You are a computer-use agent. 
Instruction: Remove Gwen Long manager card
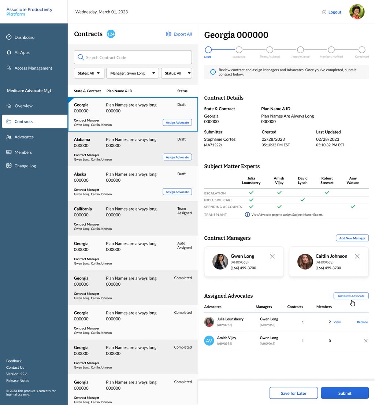pos(272,256)
